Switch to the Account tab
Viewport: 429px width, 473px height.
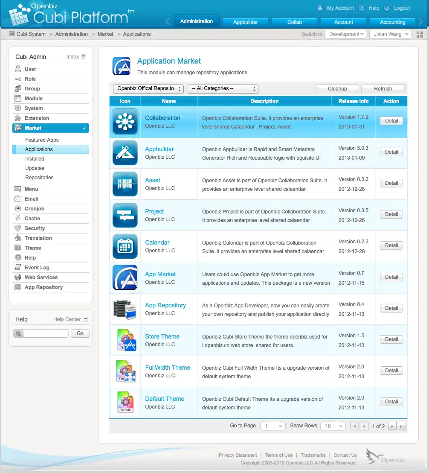[343, 22]
